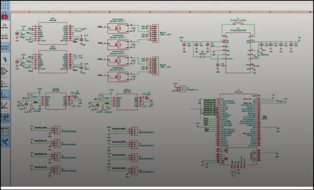Click the L1 inductor above the regulator
The image size is (314, 190).
click(x=238, y=24)
